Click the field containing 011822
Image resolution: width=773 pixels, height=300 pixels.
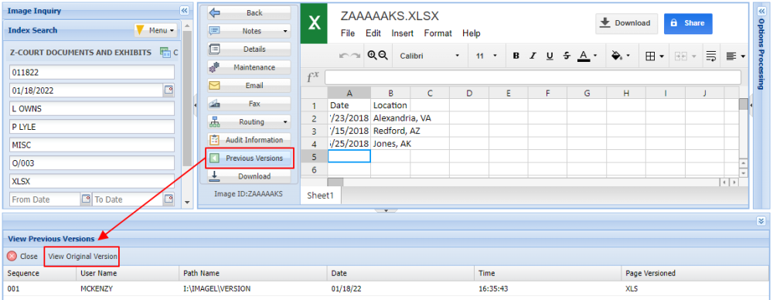pyautogui.click(x=92, y=72)
